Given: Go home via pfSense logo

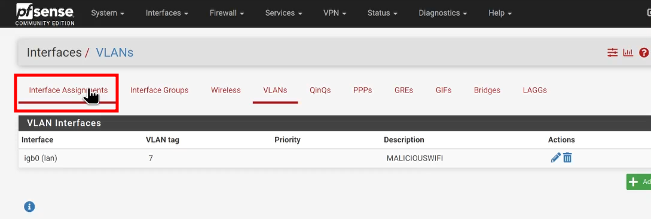Looking at the screenshot, I should coord(45,14).
